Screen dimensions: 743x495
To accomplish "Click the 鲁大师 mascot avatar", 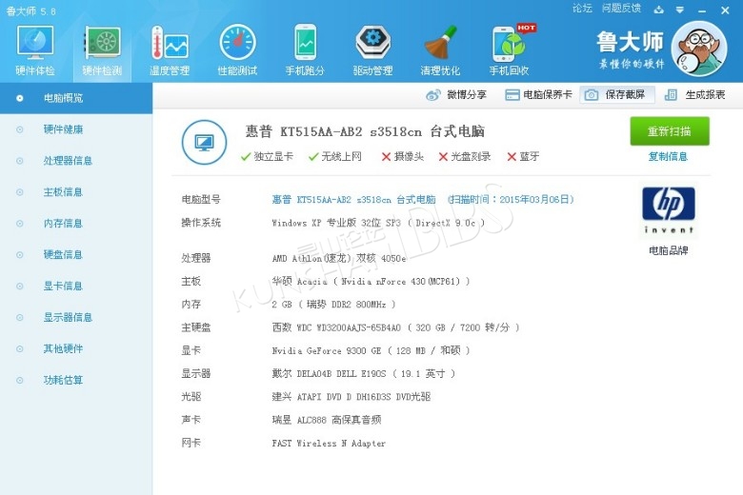I will pos(699,48).
